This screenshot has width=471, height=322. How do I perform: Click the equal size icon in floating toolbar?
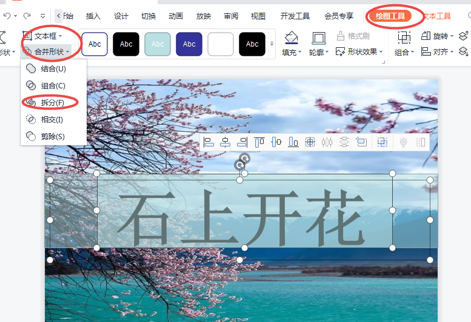point(361,142)
